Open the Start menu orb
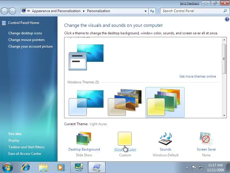230x173 pixels. coord(7,168)
